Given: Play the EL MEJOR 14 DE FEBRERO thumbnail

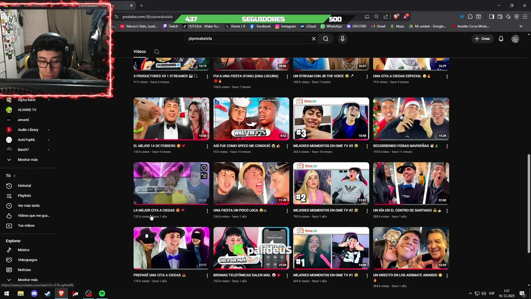Looking at the screenshot, I should 171,119.
